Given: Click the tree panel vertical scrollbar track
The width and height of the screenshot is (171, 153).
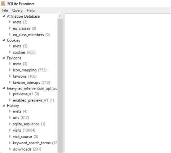Looking at the screenshot, I should tap(60, 86).
